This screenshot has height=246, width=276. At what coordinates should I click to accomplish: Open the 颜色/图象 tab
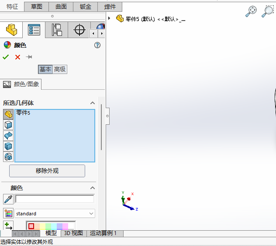click(x=21, y=84)
